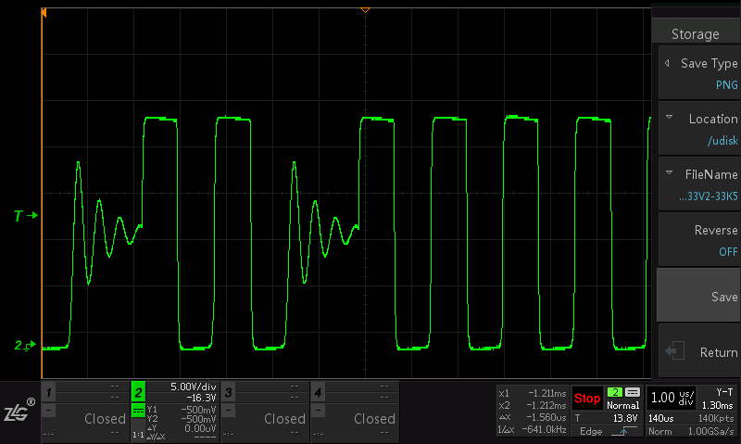Open the Save Type PNG option
The image size is (741, 444).
click(x=699, y=73)
